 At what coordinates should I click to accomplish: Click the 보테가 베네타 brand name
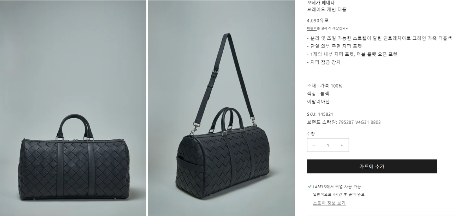click(x=321, y=3)
